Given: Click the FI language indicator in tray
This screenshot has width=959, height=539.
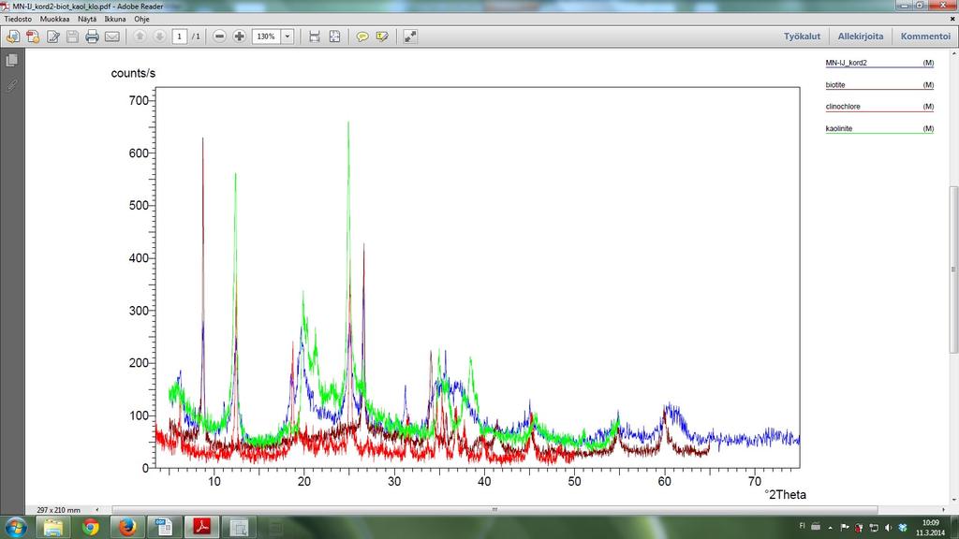Looking at the screenshot, I should pos(803,526).
